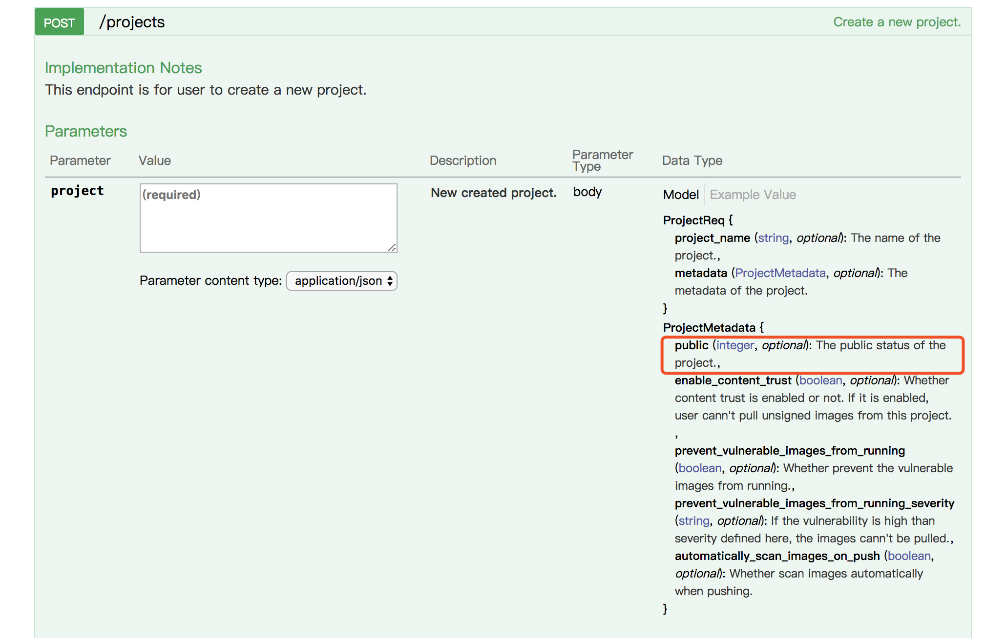Click the 'Create a new project.' summary link
Image resolution: width=1007 pixels, height=638 pixels.
coord(897,22)
